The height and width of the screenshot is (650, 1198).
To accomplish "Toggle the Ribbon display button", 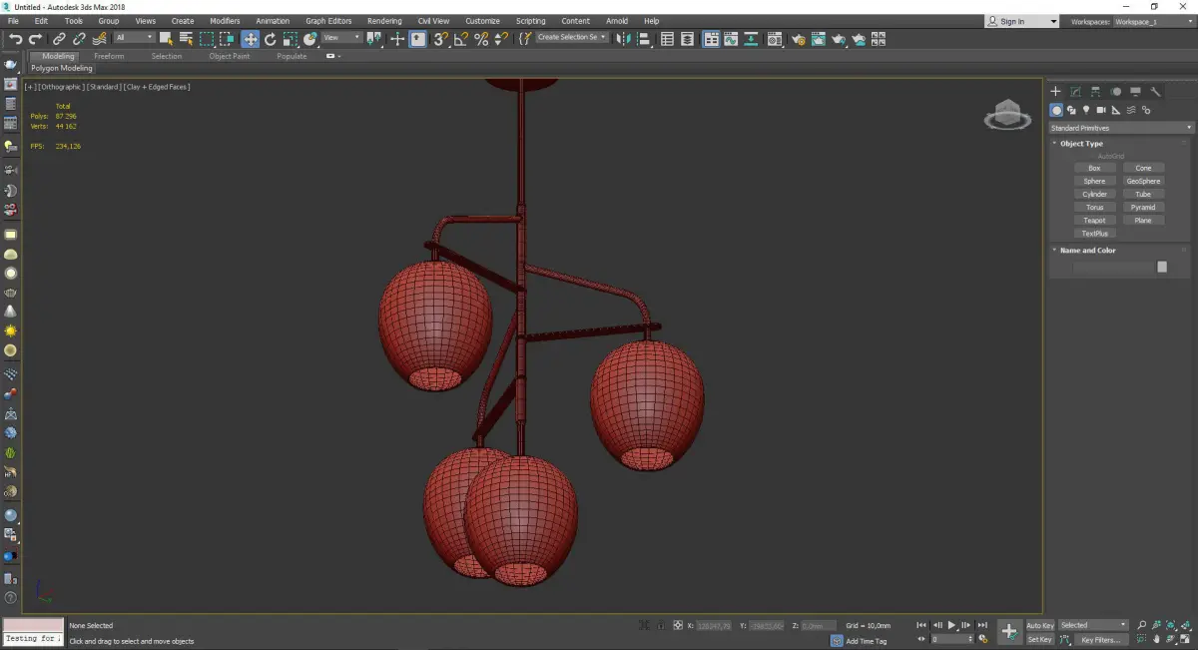I will [711, 39].
